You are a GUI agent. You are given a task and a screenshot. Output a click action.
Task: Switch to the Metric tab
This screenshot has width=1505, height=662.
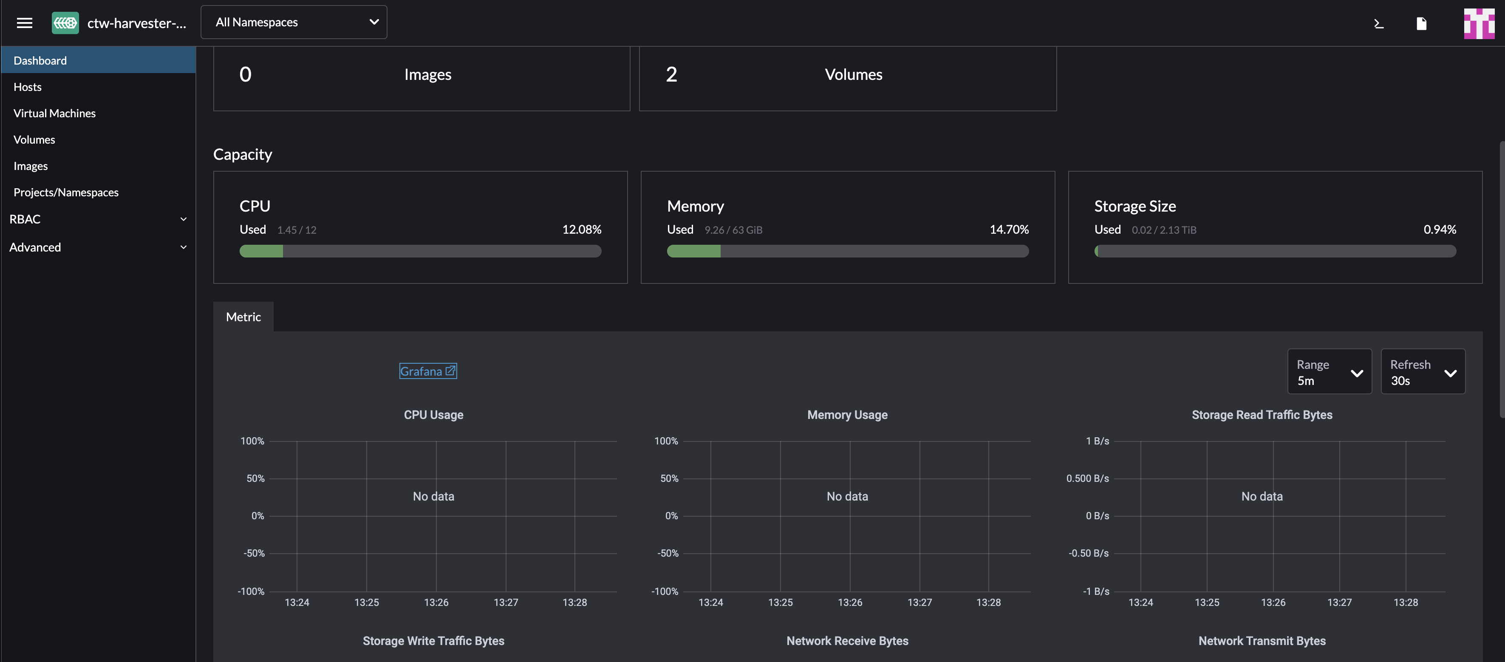click(x=243, y=316)
